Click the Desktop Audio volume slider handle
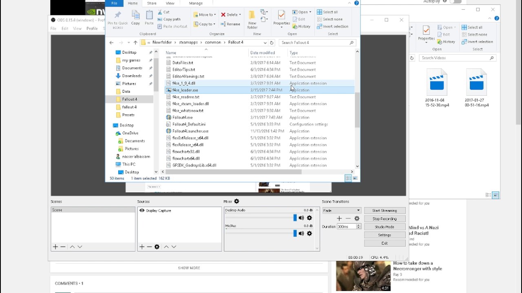 295,218
